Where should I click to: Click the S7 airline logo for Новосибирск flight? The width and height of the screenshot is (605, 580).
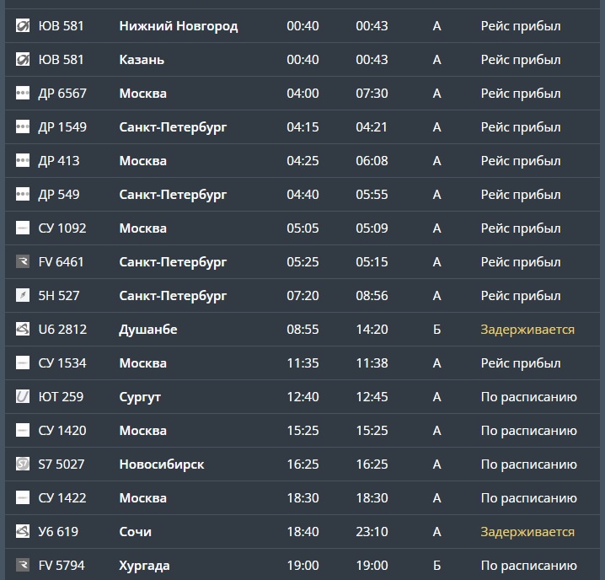(23, 465)
